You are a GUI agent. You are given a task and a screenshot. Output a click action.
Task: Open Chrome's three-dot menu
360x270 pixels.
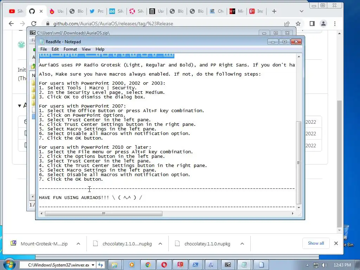click(335, 24)
